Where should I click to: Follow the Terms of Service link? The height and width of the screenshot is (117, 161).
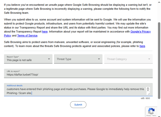pos(27,35)
